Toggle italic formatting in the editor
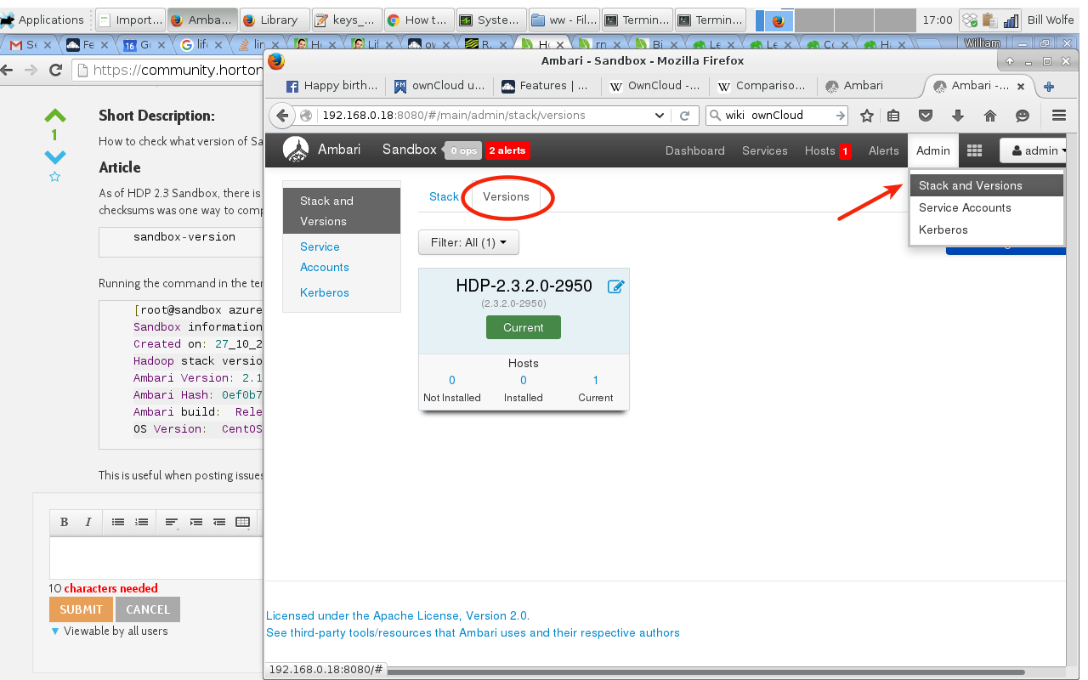Viewport: 1088px width, 680px height. 88,522
